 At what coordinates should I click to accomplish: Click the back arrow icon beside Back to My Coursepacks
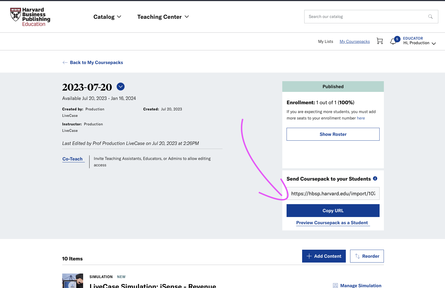(x=65, y=62)
